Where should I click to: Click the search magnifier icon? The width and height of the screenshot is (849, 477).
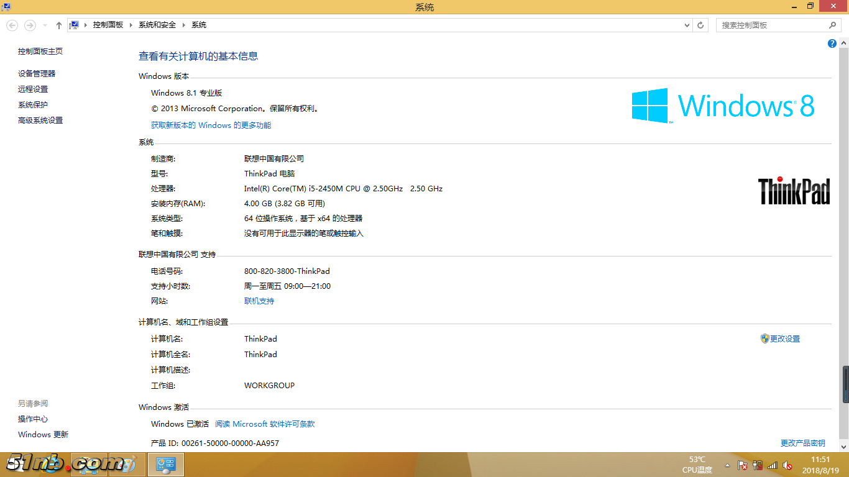[x=833, y=25]
